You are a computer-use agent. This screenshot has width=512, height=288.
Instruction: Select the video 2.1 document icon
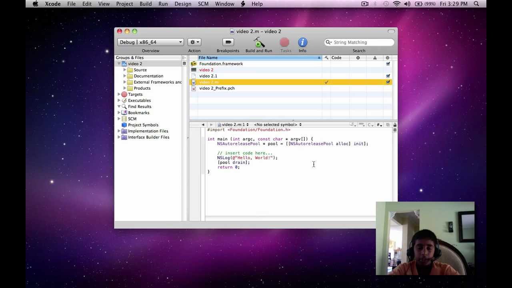click(x=194, y=76)
